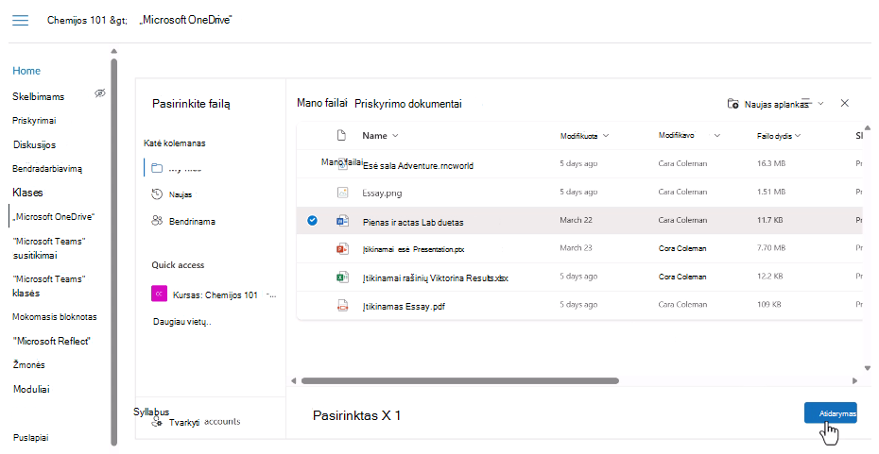This screenshot has width=879, height=454.
Task: Go to Home in course navigation
Action: tap(26, 71)
